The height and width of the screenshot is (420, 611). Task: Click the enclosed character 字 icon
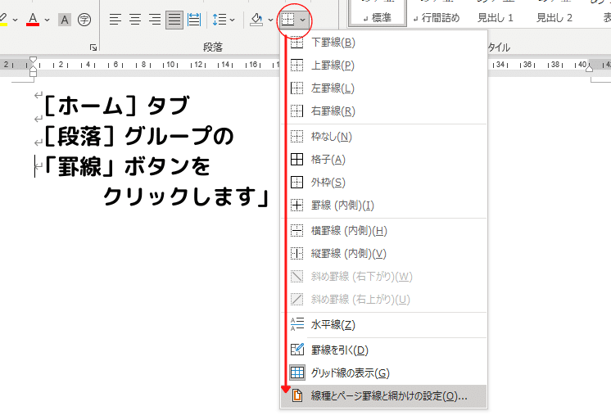pyautogui.click(x=84, y=20)
